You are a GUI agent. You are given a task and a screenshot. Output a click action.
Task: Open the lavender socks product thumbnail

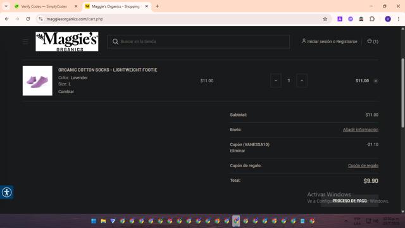point(37,80)
